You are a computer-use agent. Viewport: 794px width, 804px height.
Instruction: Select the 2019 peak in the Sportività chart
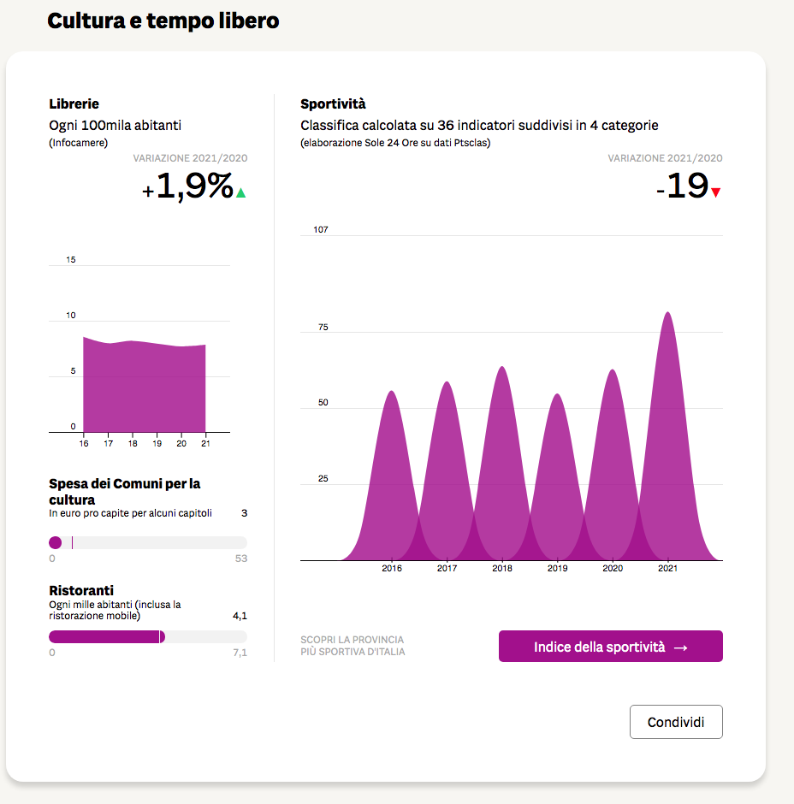(x=557, y=477)
